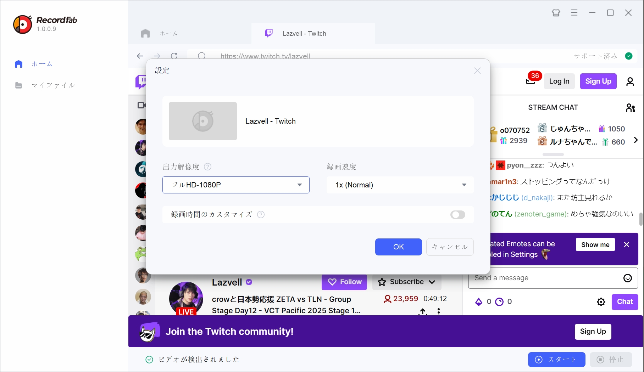Expand the Subscribe dropdown chevron

(432, 282)
